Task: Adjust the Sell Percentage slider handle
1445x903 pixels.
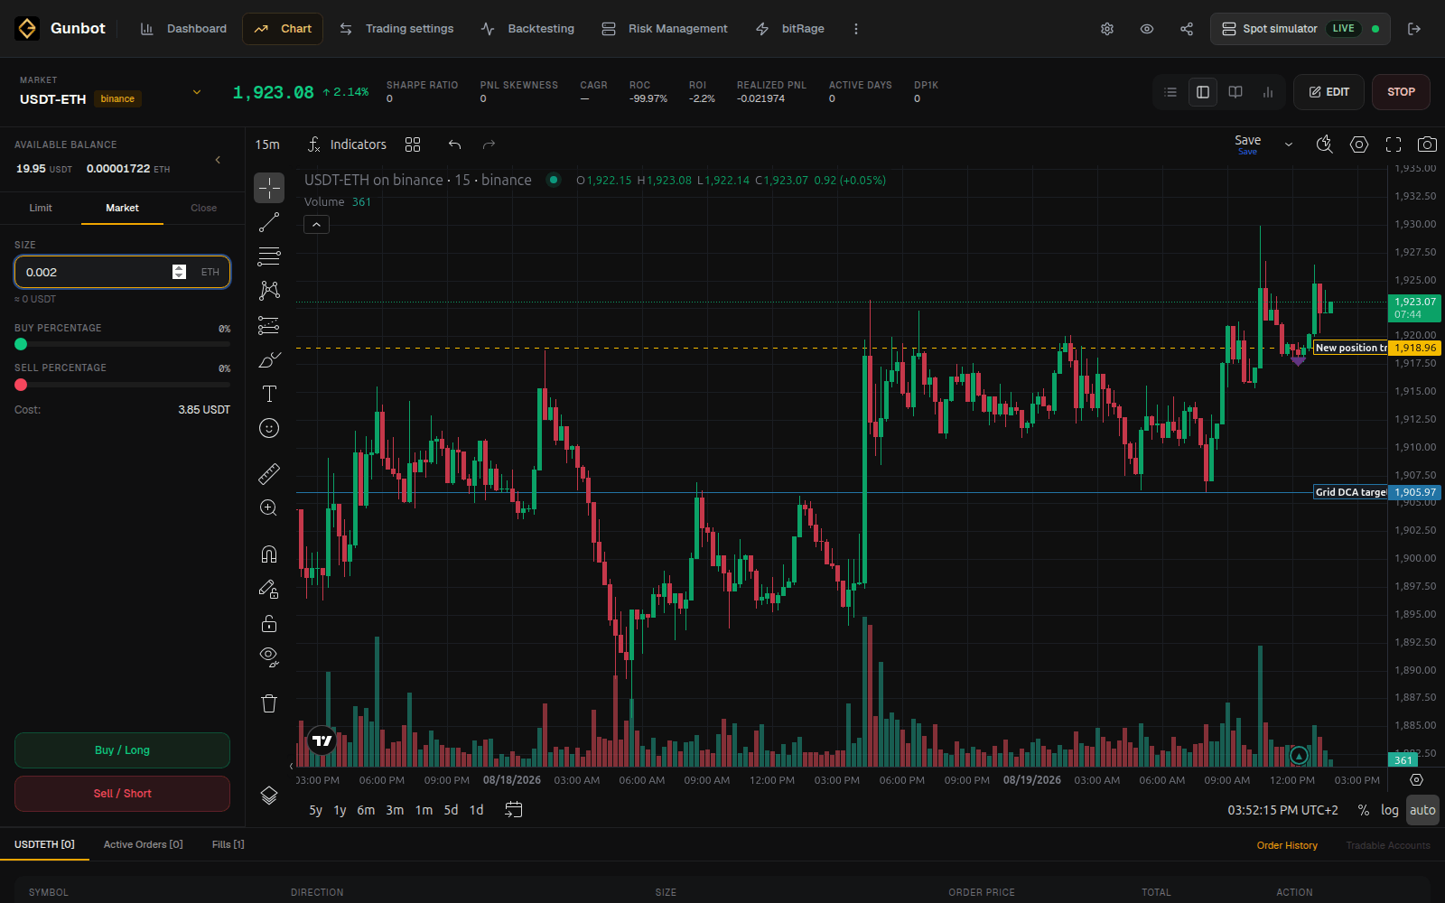Action: [x=21, y=385]
